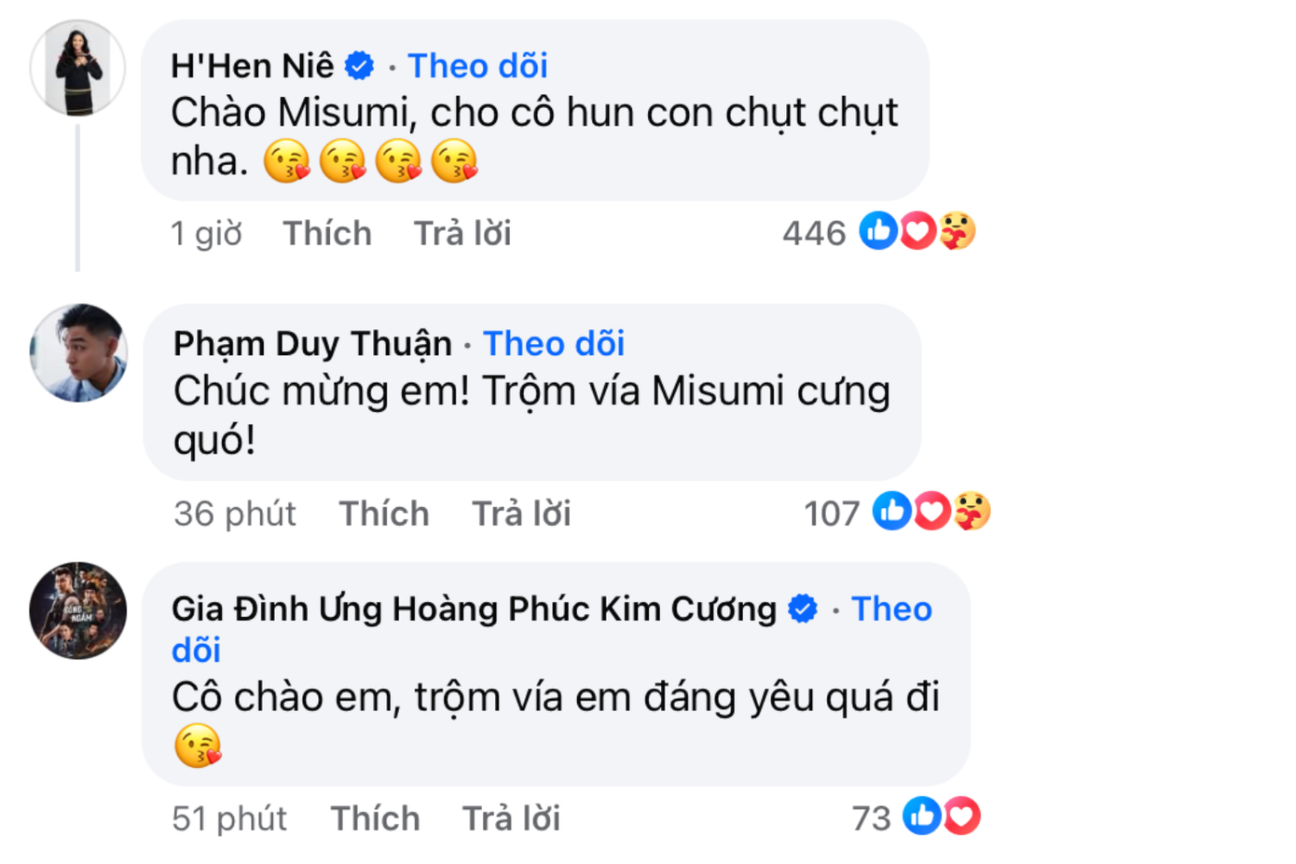Click the Like reaction icon on H'Hen Niê's comment
This screenshot has width=1296, height=864.
(877, 232)
